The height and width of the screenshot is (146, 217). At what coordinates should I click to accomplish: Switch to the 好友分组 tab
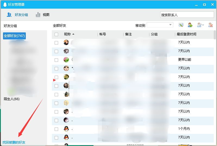tap(17, 15)
